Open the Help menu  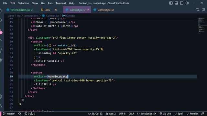71,3
